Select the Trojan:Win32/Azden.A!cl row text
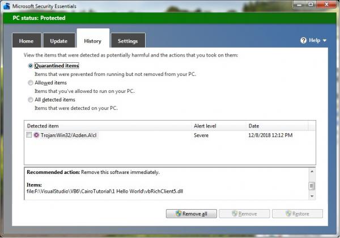Viewport: 340px width, 238px height. 69,135
